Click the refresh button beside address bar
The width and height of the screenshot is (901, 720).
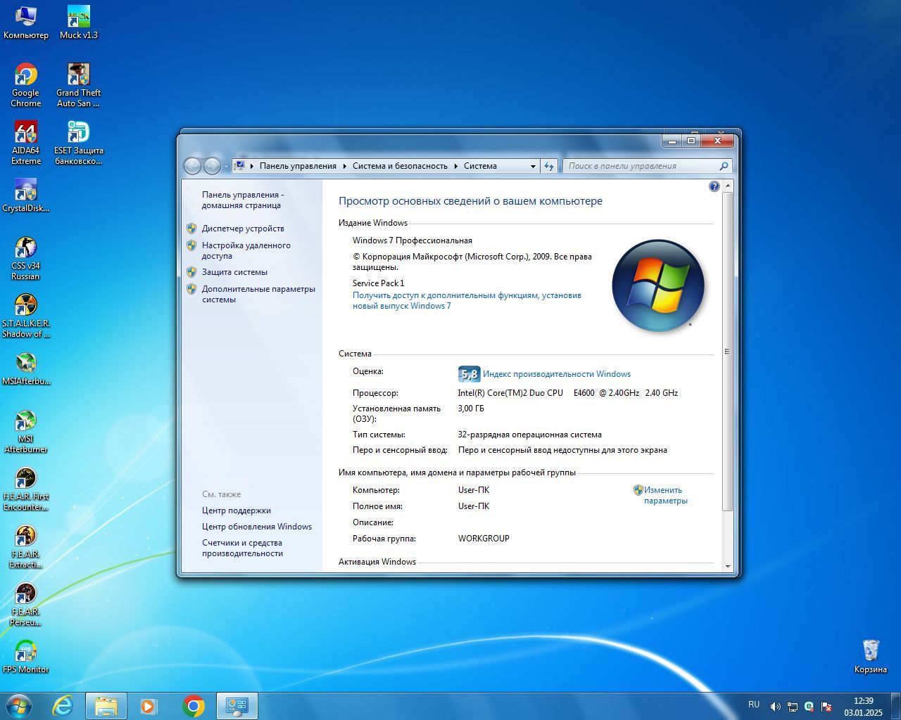point(549,166)
